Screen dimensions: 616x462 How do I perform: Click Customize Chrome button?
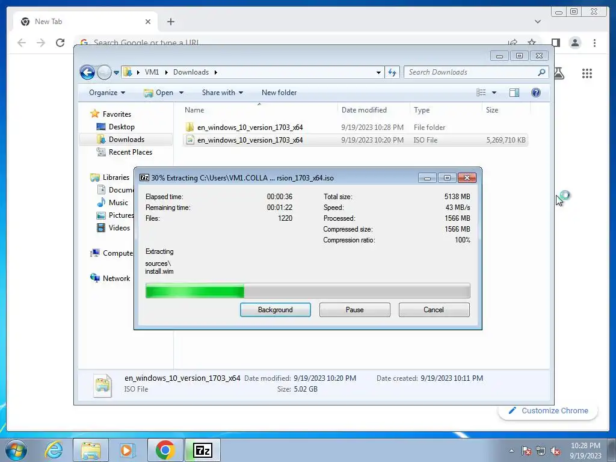point(549,410)
